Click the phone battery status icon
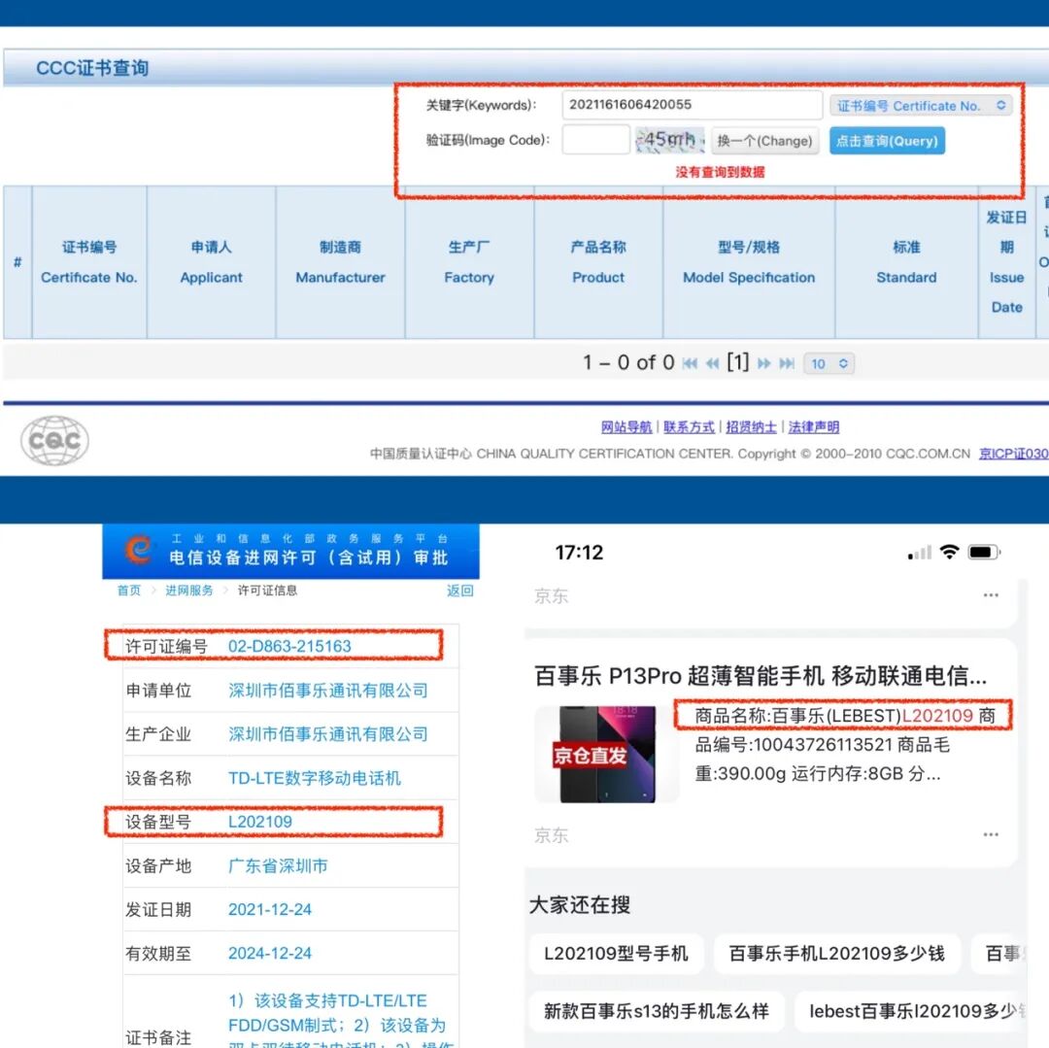 [984, 552]
